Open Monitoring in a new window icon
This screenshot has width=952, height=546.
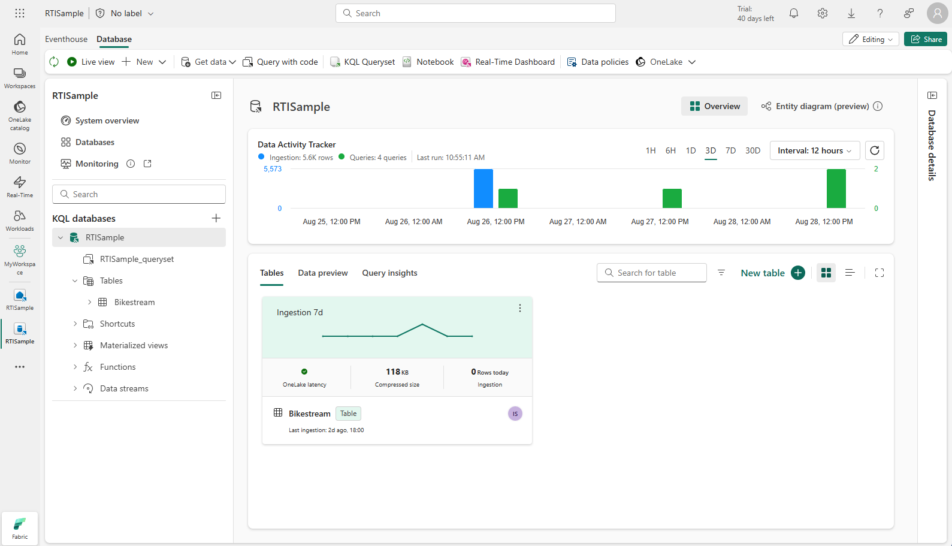147,164
